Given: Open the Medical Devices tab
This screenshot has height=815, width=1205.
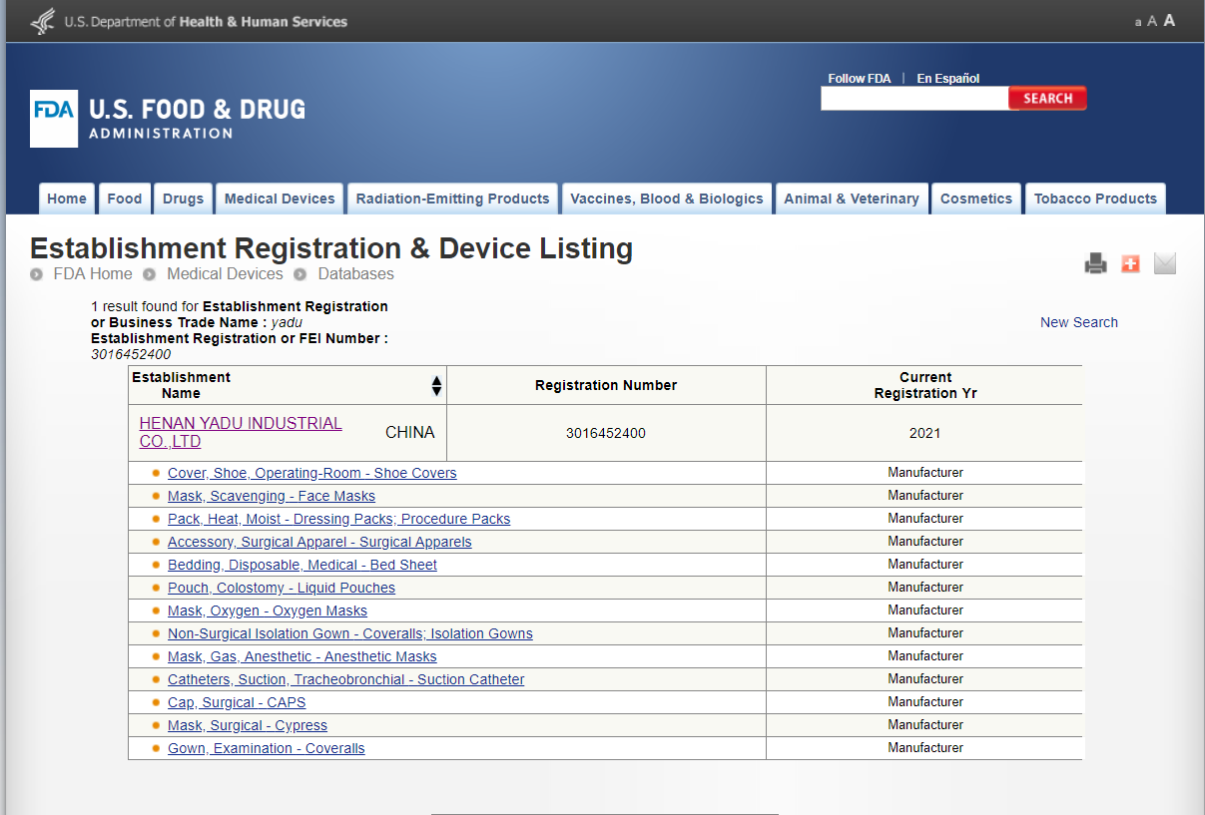Looking at the screenshot, I should point(280,199).
